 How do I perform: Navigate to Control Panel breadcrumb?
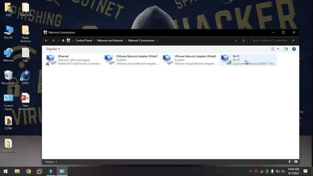84,41
